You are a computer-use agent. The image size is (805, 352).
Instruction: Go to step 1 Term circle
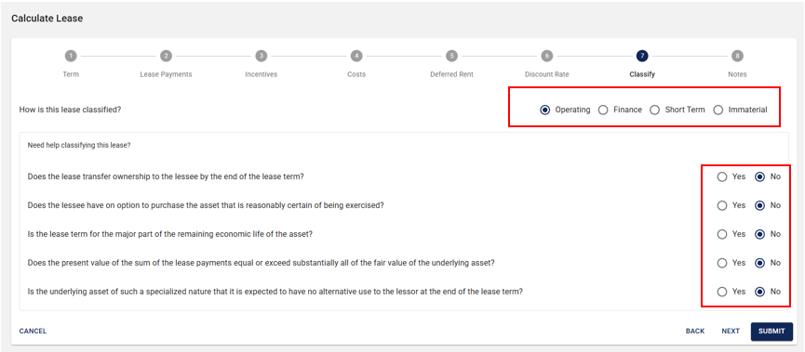[x=71, y=56]
